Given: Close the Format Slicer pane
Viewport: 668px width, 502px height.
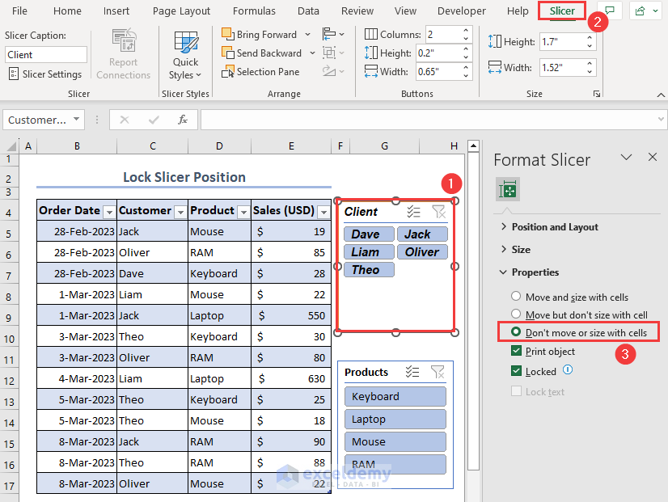Looking at the screenshot, I should click(x=653, y=157).
